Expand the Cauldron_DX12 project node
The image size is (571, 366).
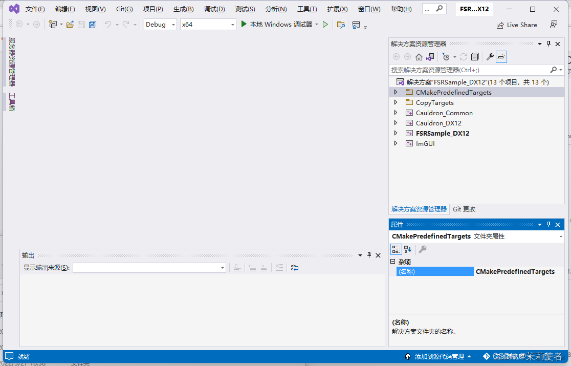point(396,123)
